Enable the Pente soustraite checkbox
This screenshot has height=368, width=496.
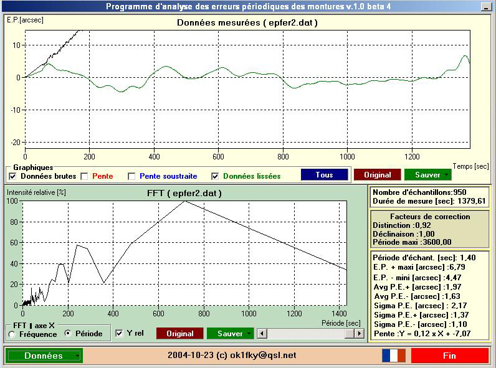pyautogui.click(x=131, y=176)
